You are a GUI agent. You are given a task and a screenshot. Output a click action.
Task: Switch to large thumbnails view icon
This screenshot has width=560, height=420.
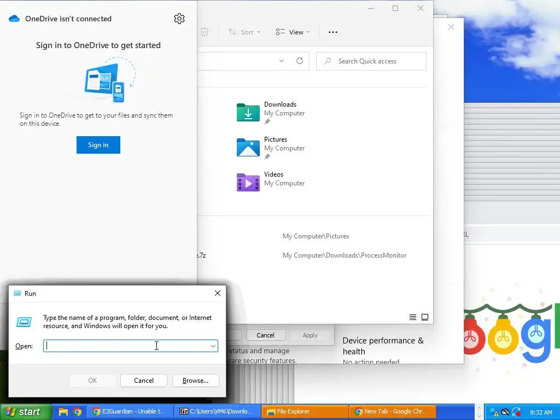point(425,317)
